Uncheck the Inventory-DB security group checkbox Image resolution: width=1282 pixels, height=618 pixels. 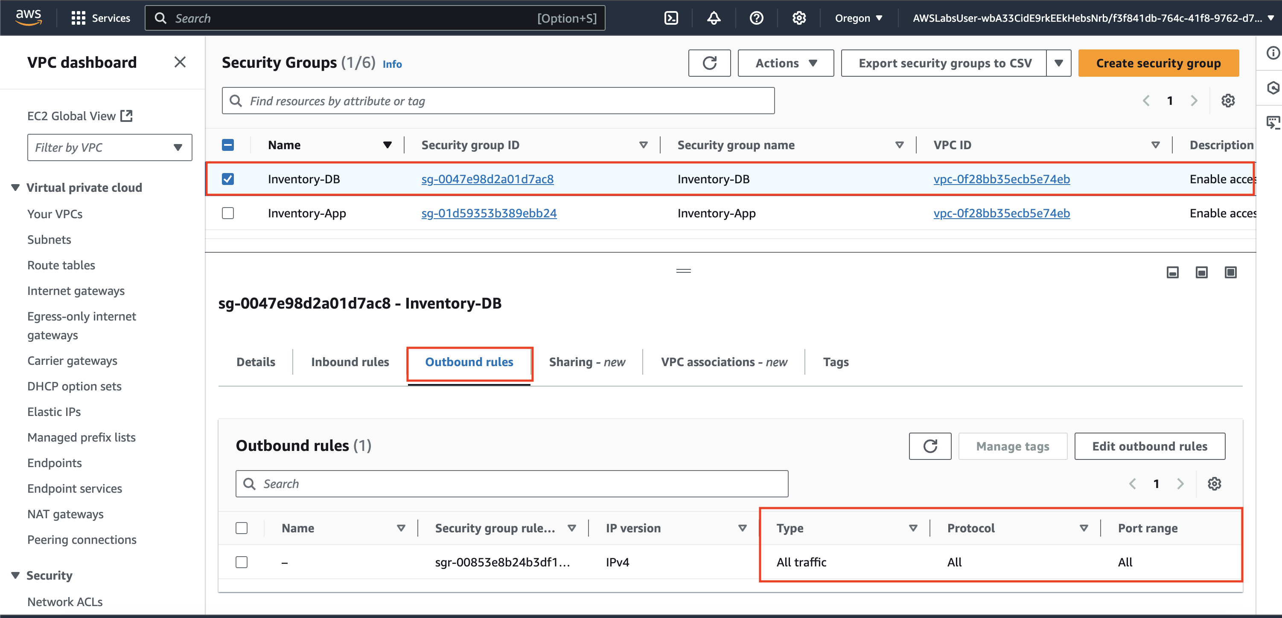tap(228, 179)
